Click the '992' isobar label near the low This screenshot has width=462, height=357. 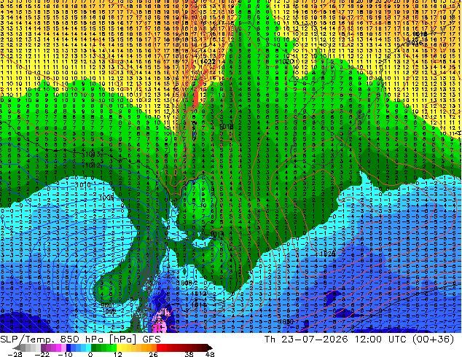pos(109,311)
